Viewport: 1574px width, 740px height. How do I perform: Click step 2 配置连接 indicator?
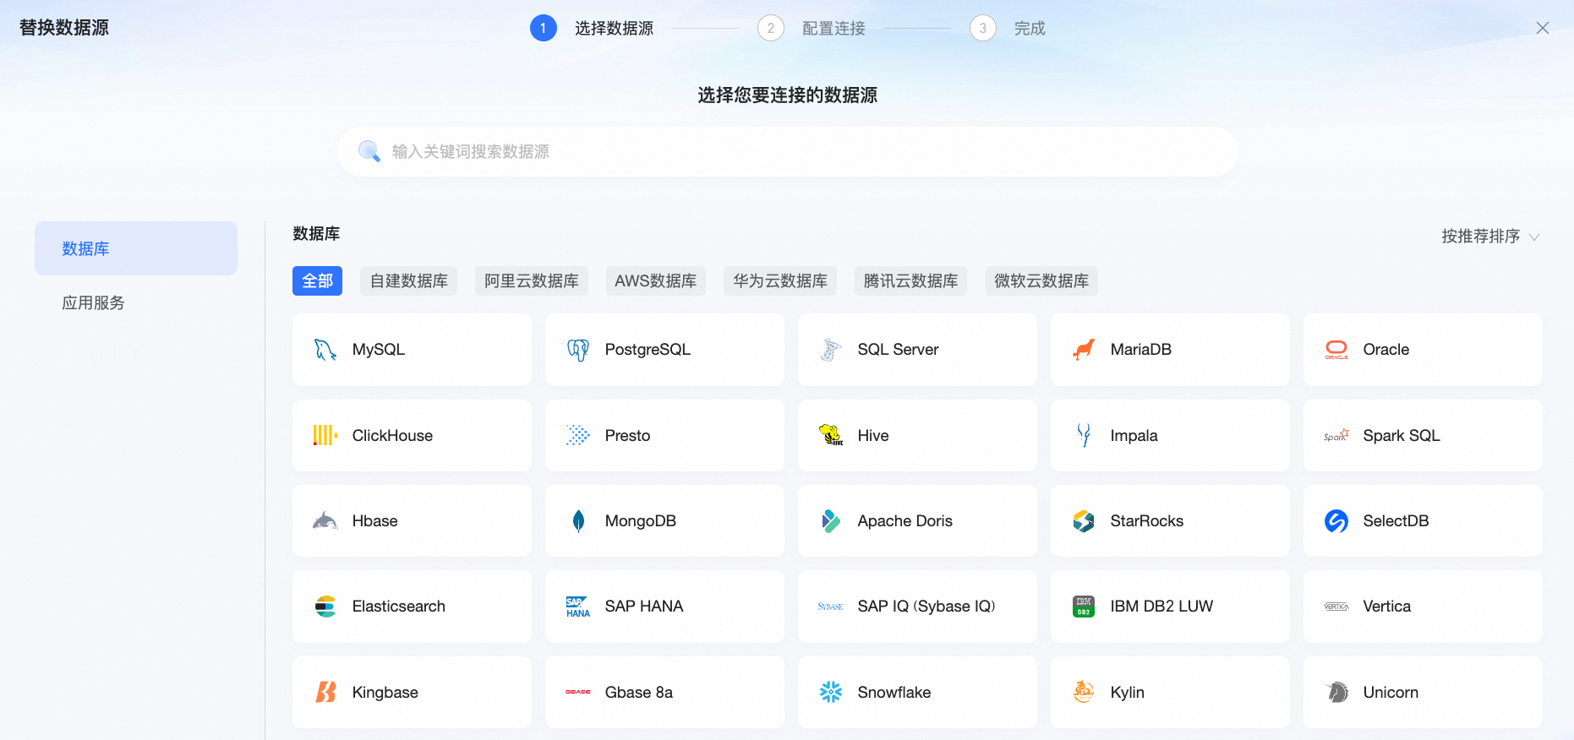[812, 28]
